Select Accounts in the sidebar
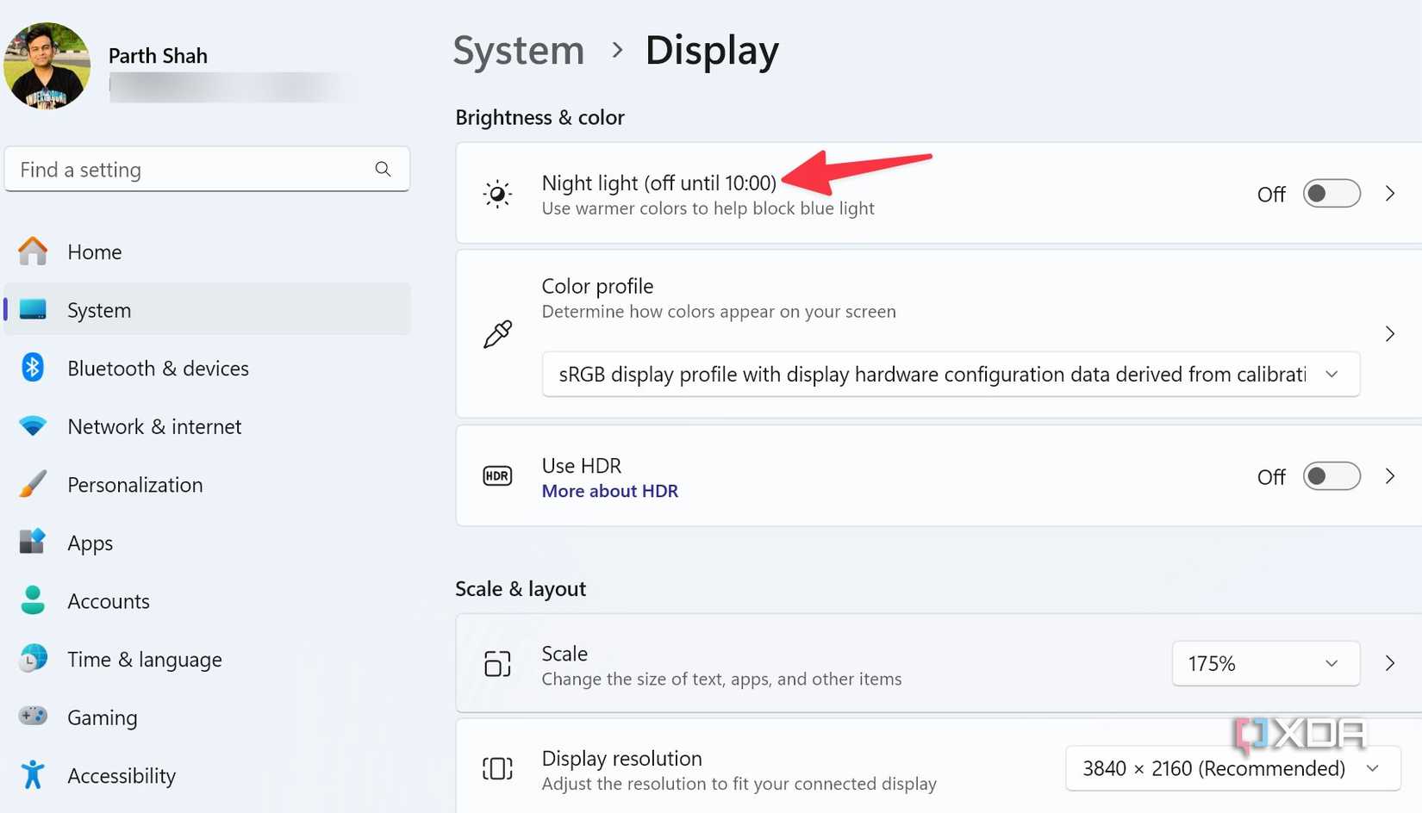 (207, 601)
